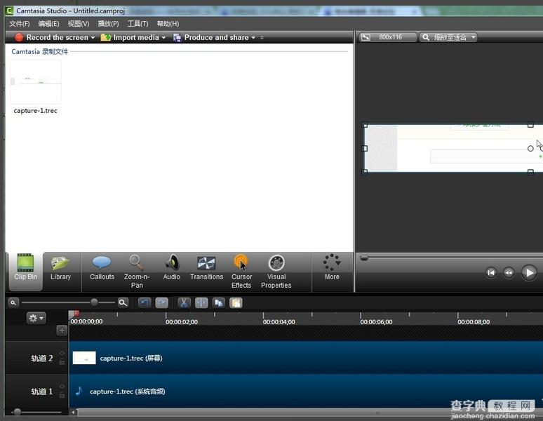Click the Undo button
Screen dimensions: 543x421
[145, 303]
